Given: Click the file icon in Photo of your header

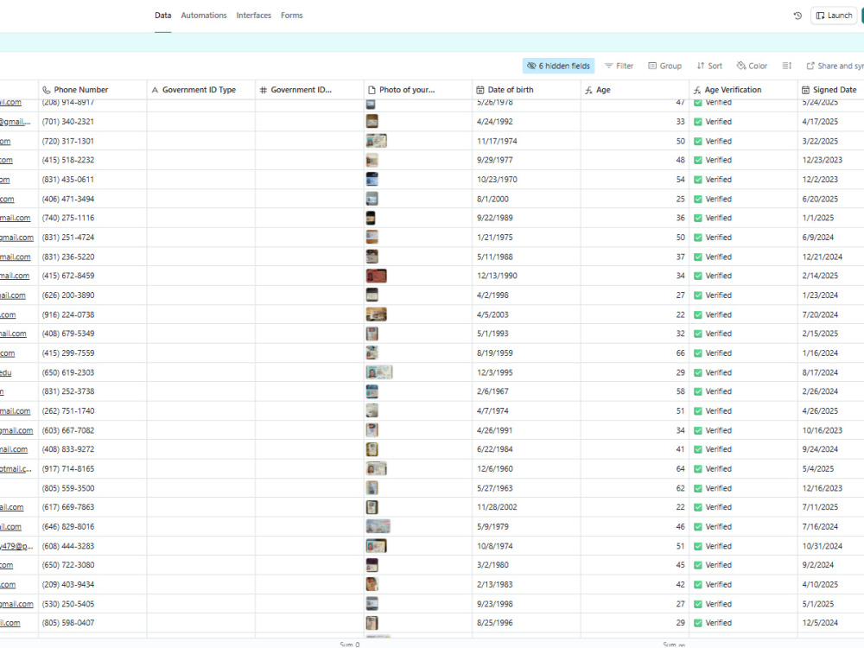Looking at the screenshot, I should [x=372, y=90].
